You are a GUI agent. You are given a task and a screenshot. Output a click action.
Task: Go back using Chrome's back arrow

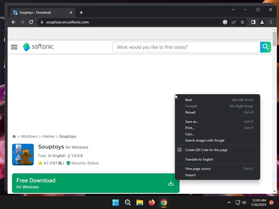[14, 22]
